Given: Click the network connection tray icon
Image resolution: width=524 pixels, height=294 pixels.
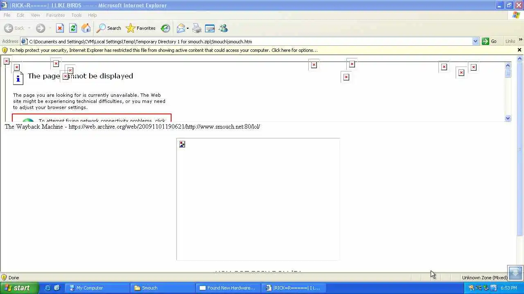Looking at the screenshot, I should tap(479, 288).
